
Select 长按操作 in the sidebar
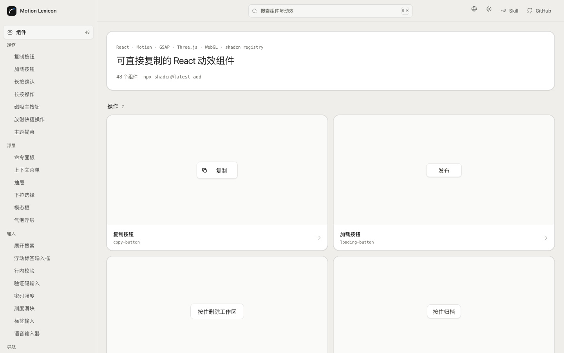coord(24,95)
